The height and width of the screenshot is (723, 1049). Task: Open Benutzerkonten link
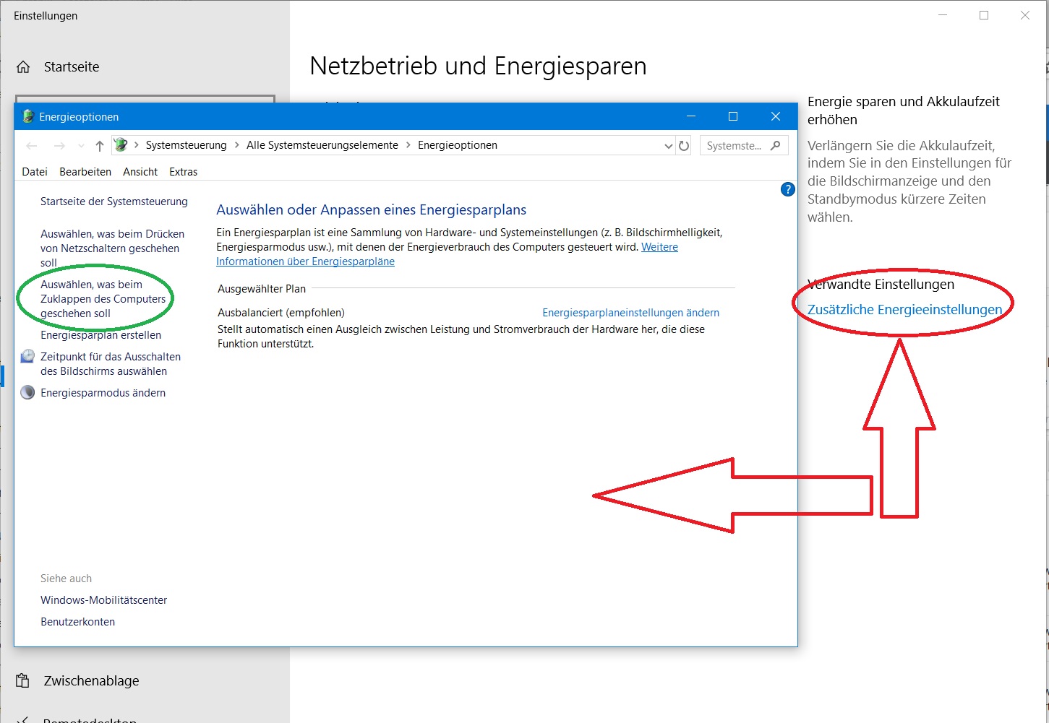click(x=77, y=622)
